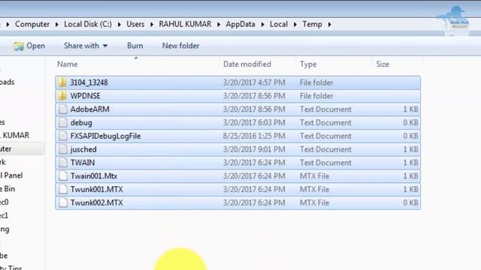Click Text Document type of jusched row

(325, 149)
